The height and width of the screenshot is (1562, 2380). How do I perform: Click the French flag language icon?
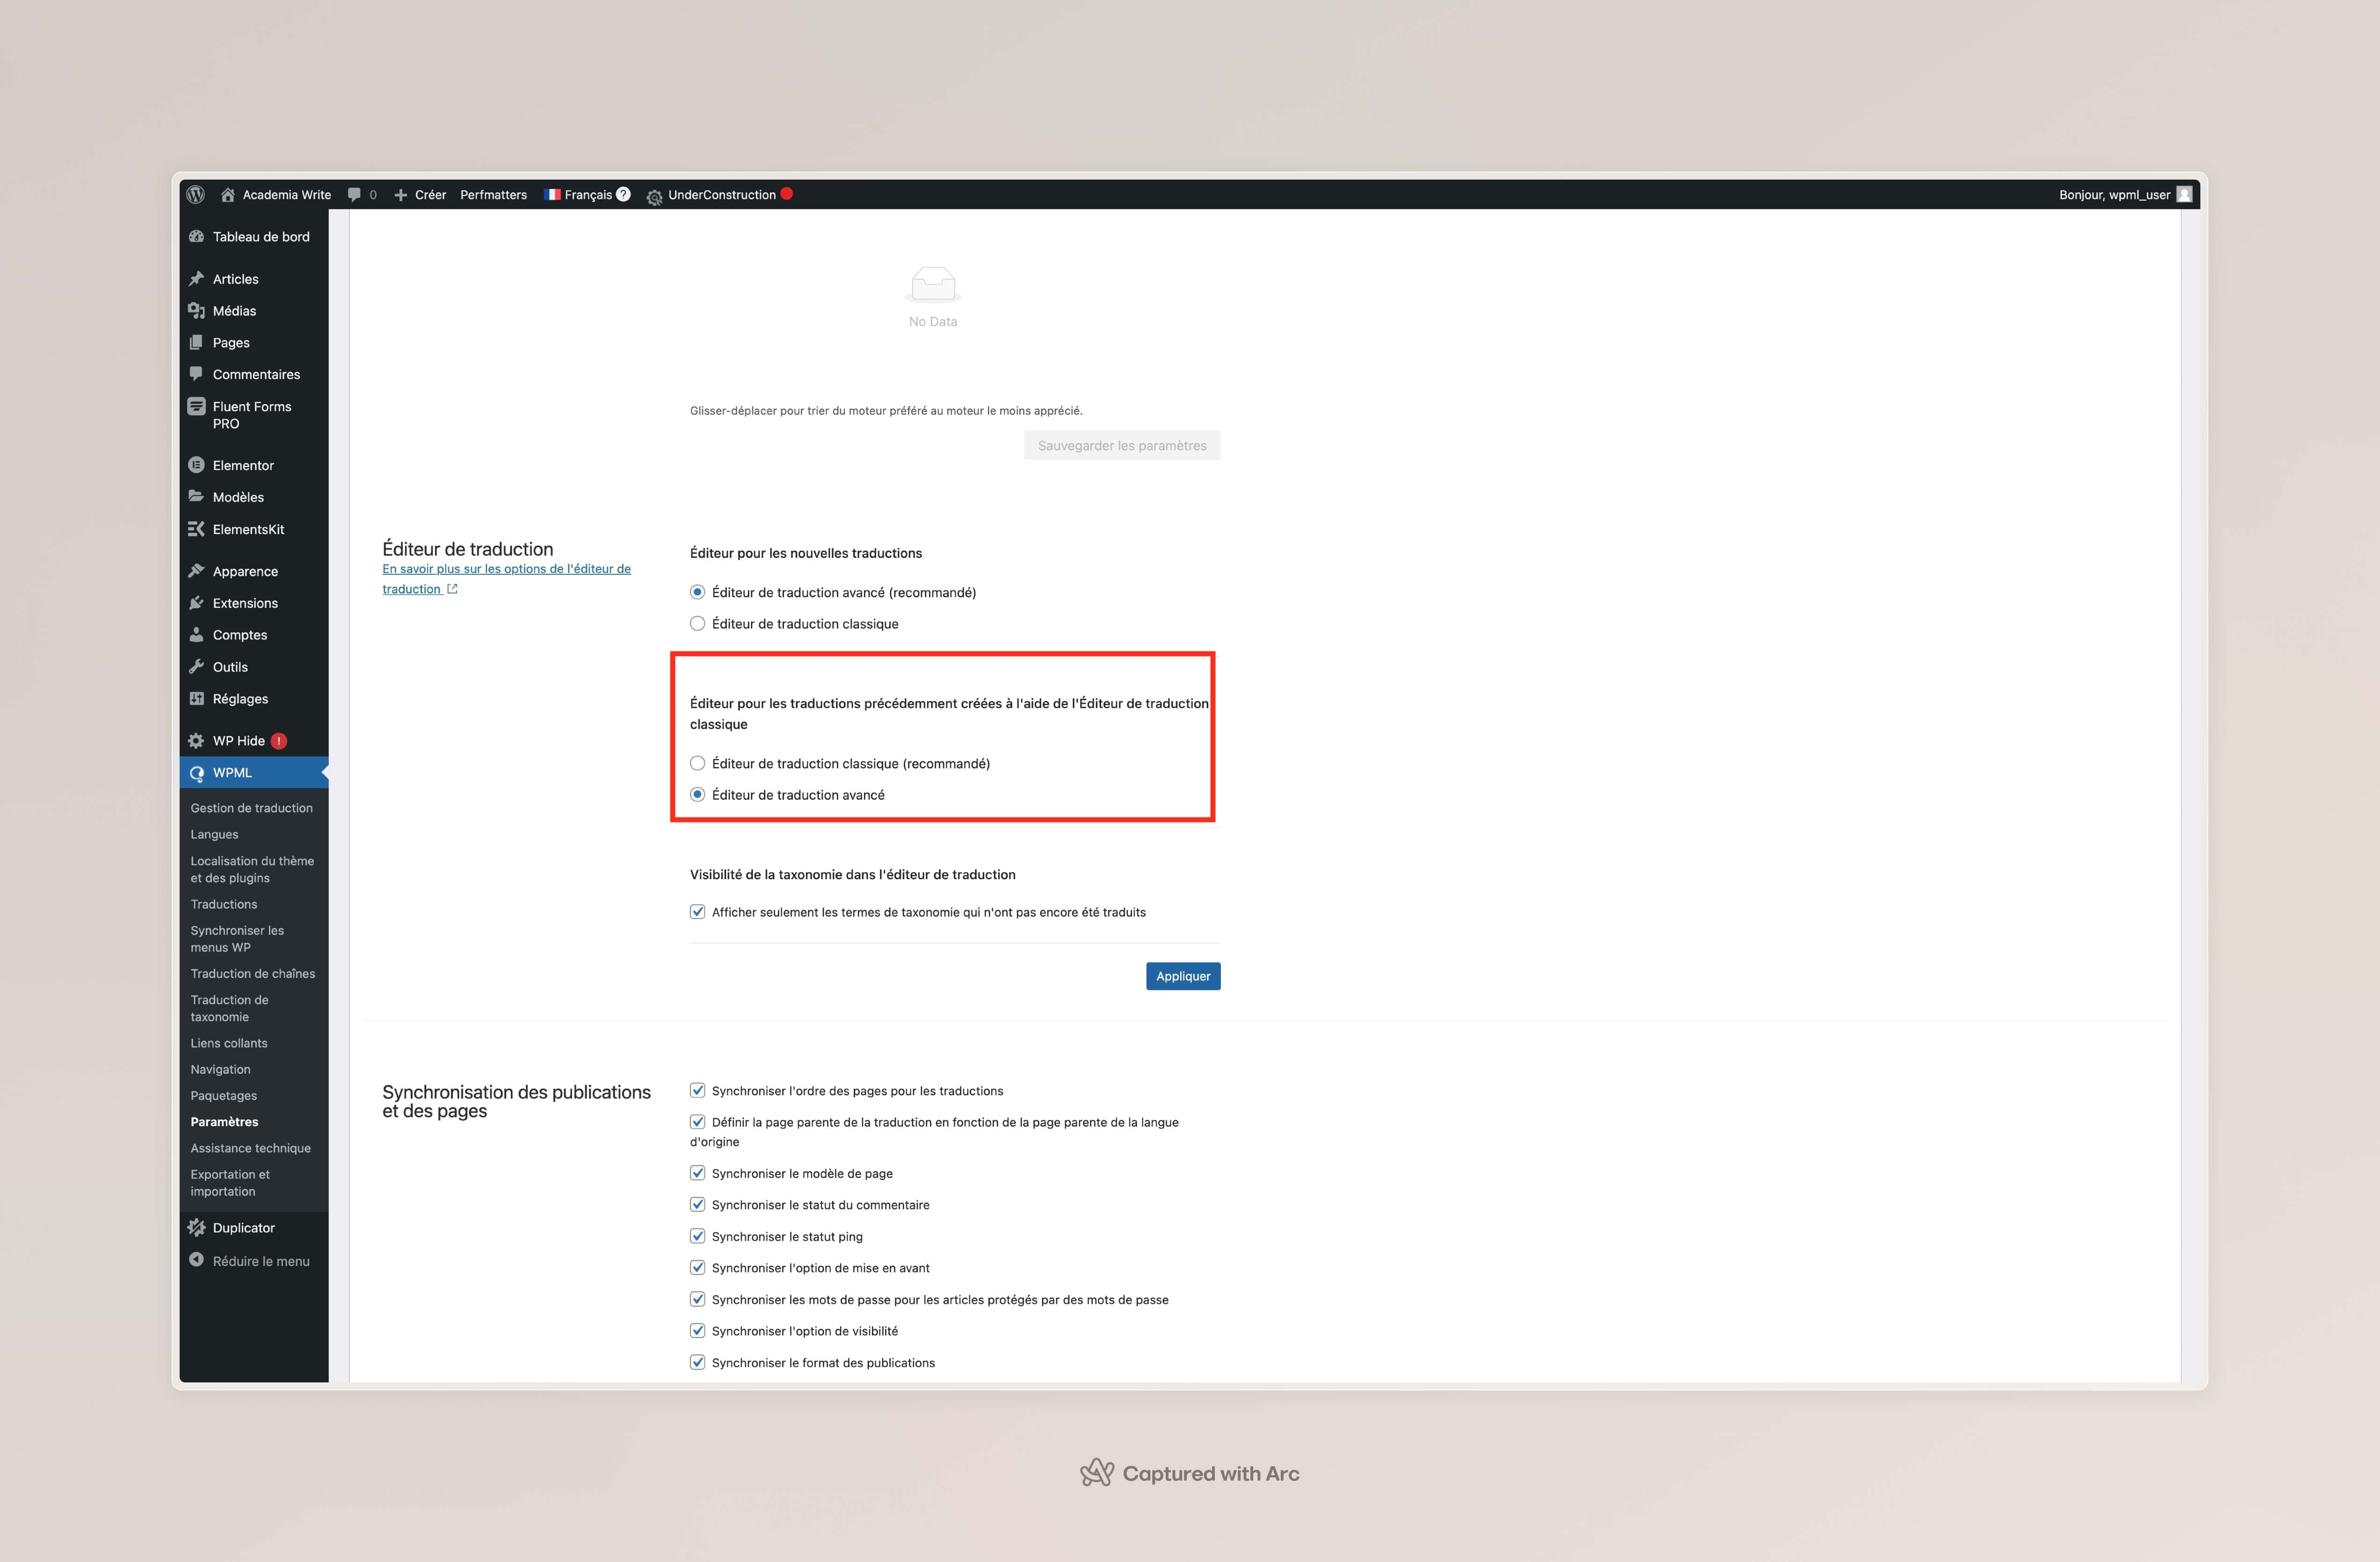point(552,194)
